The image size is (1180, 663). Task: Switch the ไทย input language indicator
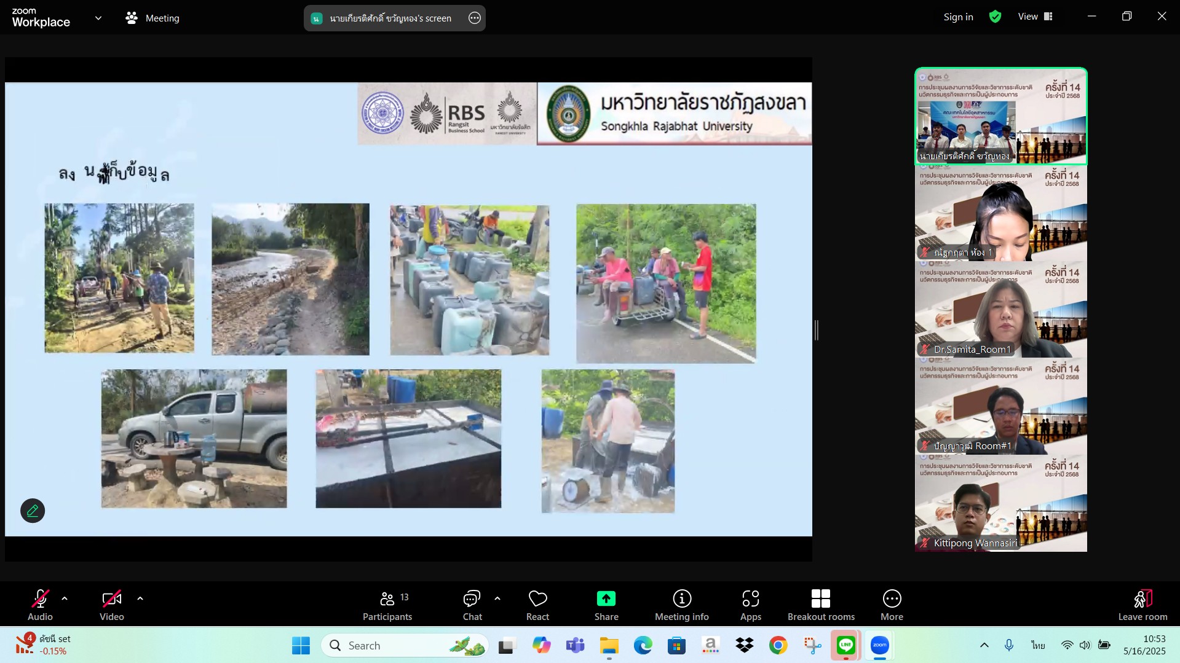click(x=1038, y=645)
